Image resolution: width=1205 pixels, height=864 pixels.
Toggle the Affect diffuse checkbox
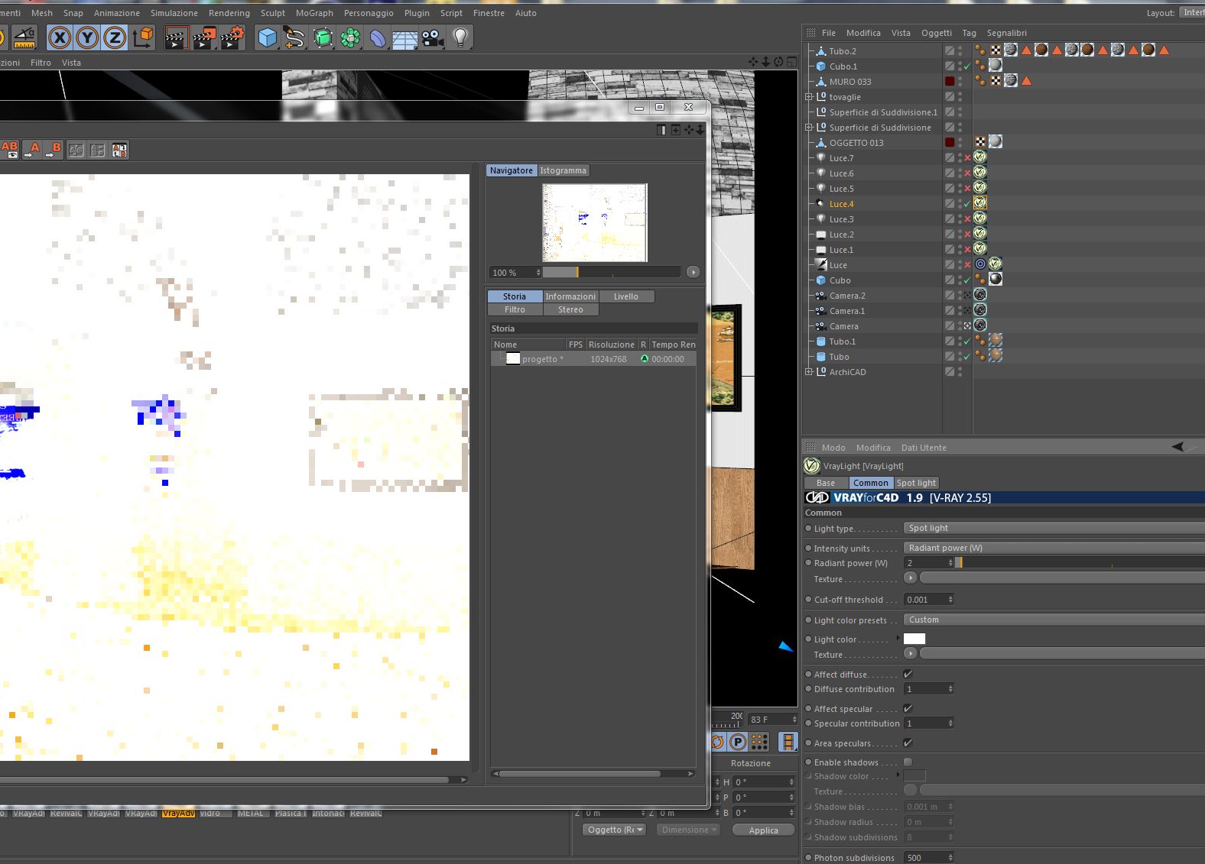908,674
